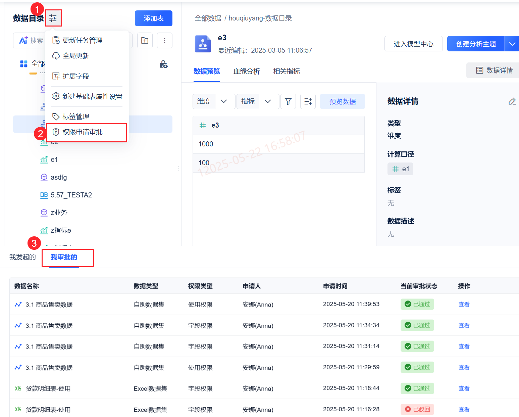Click the 全部 grid icon
The height and width of the screenshot is (417, 519).
coord(23,64)
